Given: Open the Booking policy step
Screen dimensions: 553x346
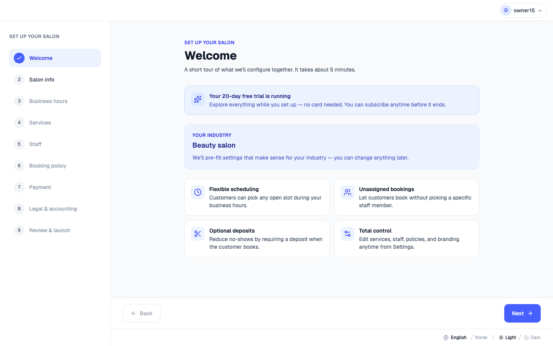Looking at the screenshot, I should (x=55, y=166).
